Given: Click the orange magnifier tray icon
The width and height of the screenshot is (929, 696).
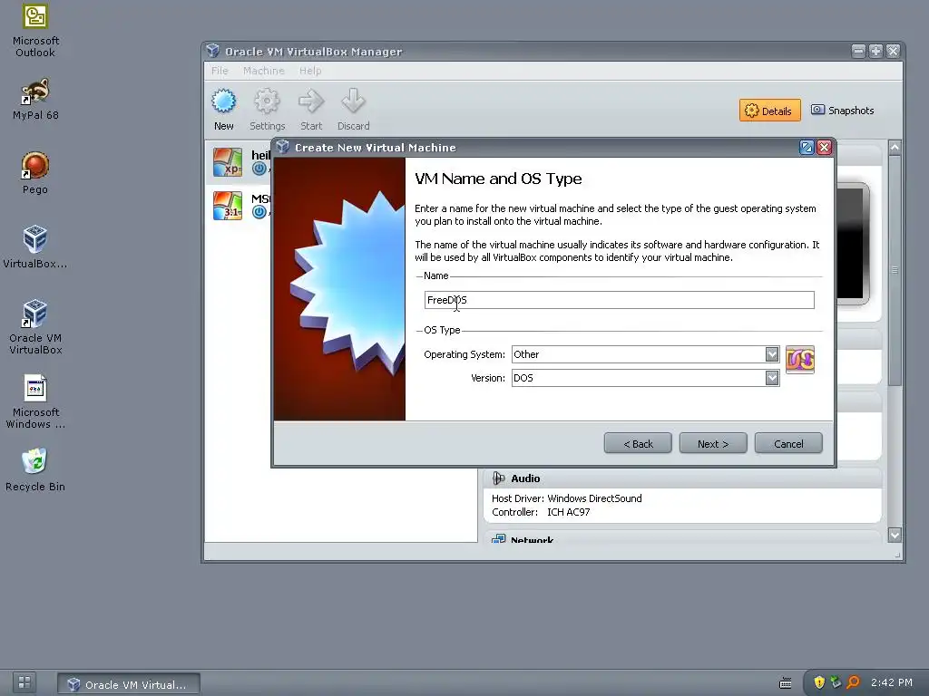Looking at the screenshot, I should pyautogui.click(x=853, y=682).
